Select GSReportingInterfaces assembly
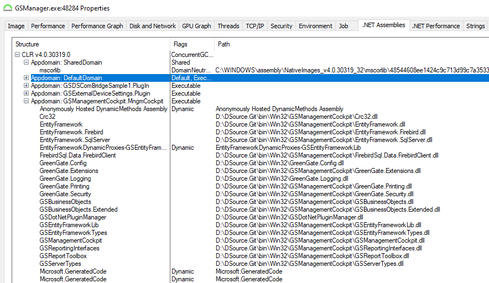 coord(70,248)
